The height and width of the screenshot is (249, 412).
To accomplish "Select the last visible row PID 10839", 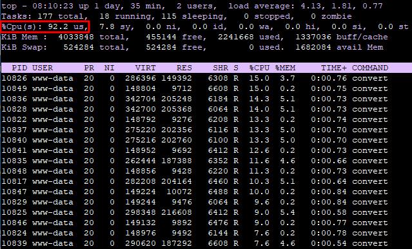I will (195, 243).
